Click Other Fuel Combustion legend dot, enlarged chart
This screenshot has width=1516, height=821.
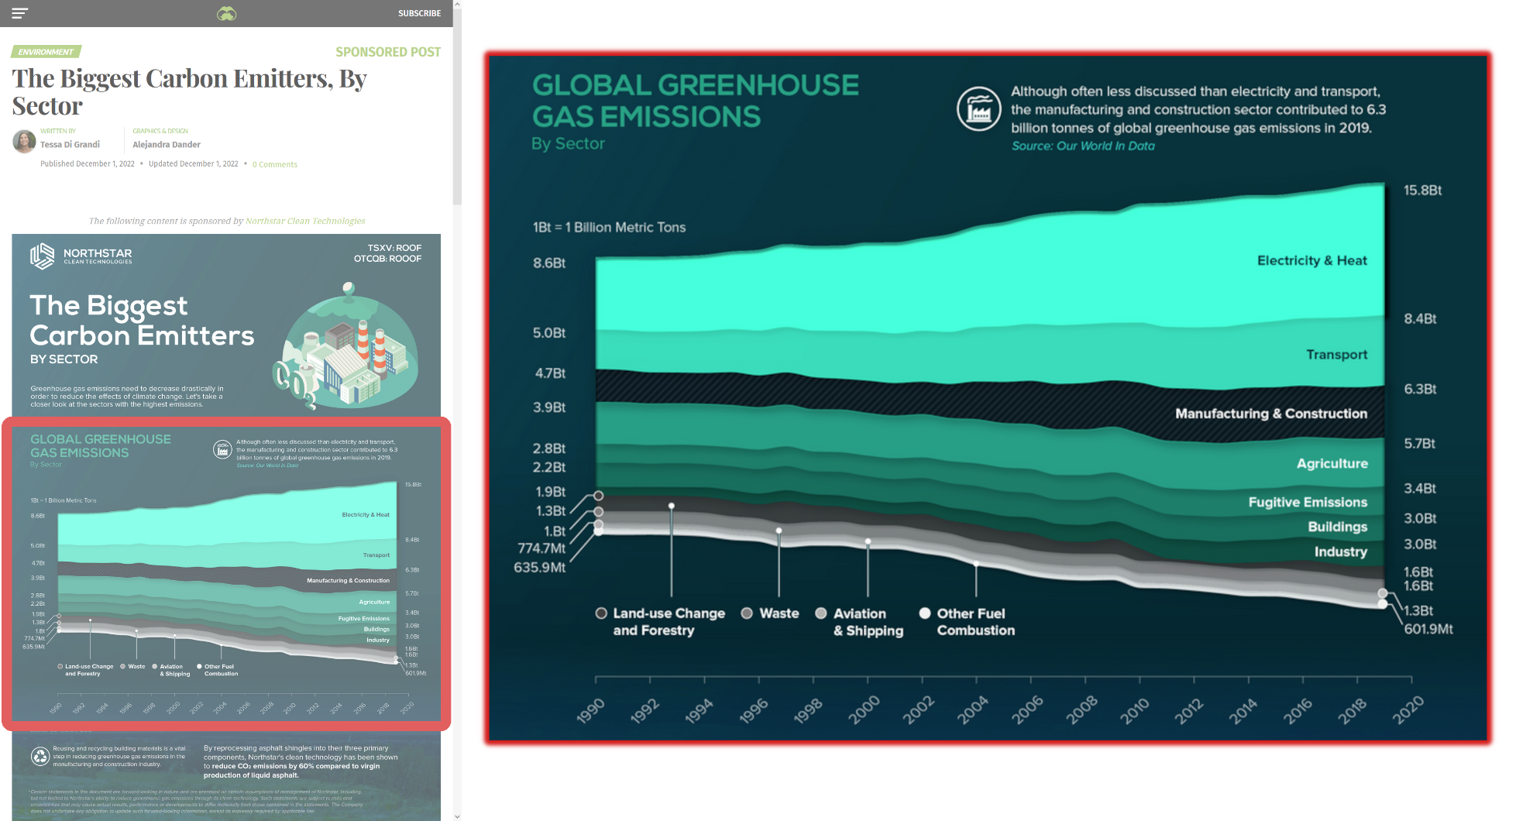click(925, 613)
